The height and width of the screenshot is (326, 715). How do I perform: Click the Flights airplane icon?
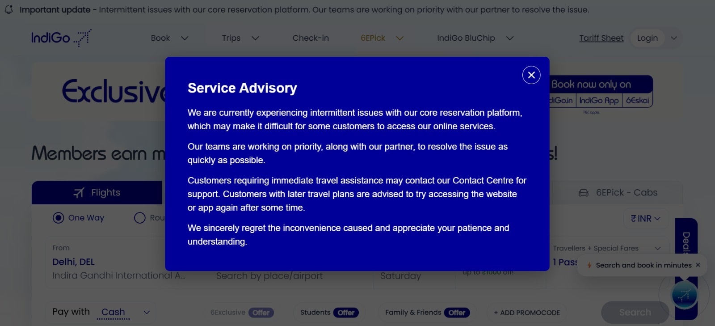point(79,193)
